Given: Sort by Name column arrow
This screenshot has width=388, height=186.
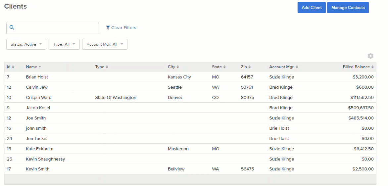Looking at the screenshot, I should pyautogui.click(x=40, y=67).
